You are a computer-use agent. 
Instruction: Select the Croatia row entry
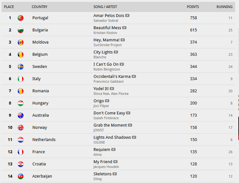click(39, 164)
